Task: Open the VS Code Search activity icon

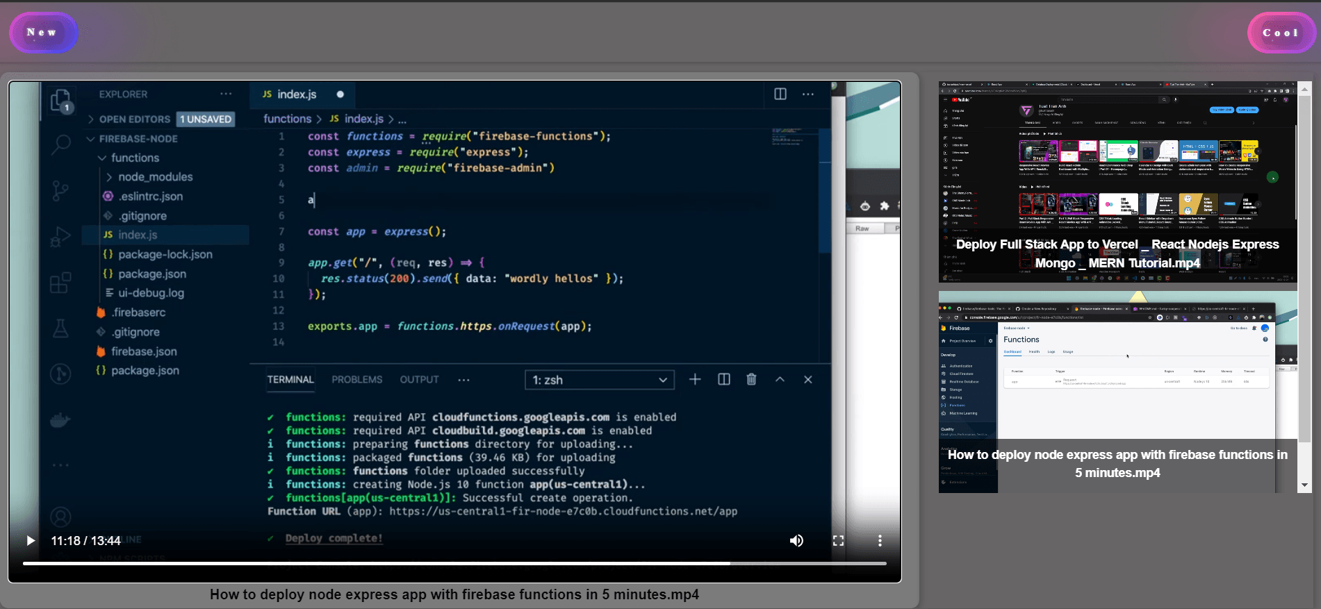Action: 61,144
